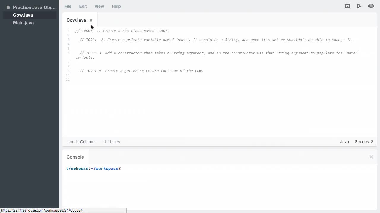380x213 pixels.
Task: Open the Edit menu
Action: 83,6
